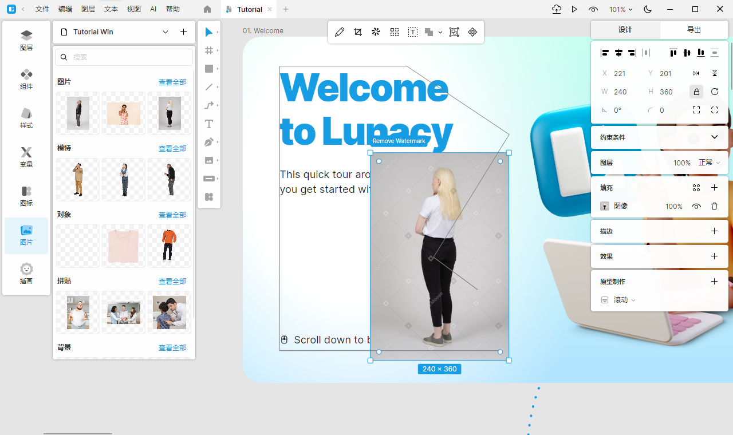Align selection to left edge
The image size is (733, 435).
tap(604, 52)
